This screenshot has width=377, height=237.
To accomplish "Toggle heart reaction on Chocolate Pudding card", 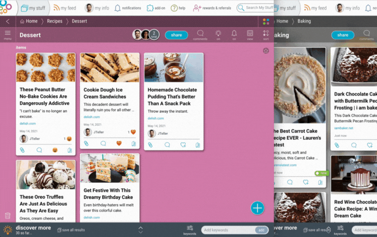I will pos(183,144).
